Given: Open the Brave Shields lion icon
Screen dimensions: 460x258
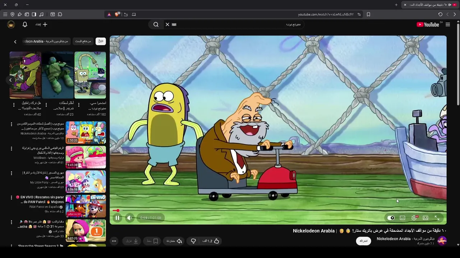Looking at the screenshot, I should pyautogui.click(x=117, y=14).
